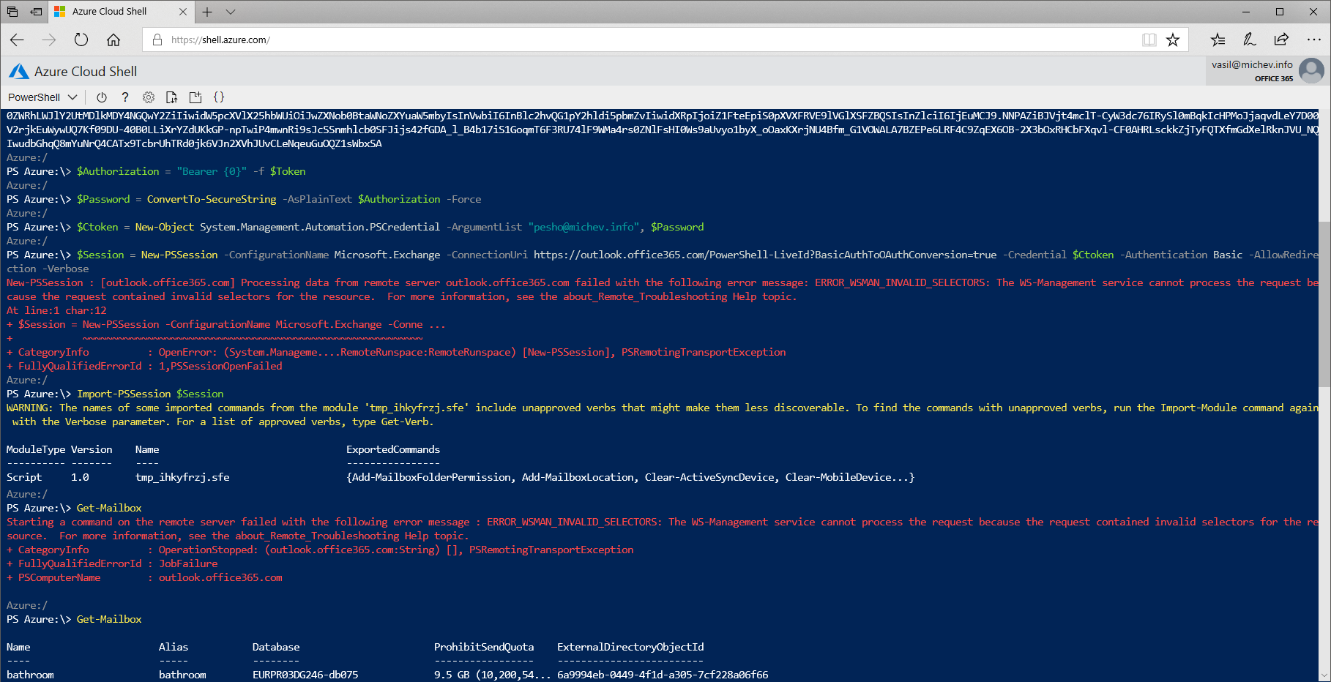Click the first failing Get-Mailbox command

[x=109, y=508]
